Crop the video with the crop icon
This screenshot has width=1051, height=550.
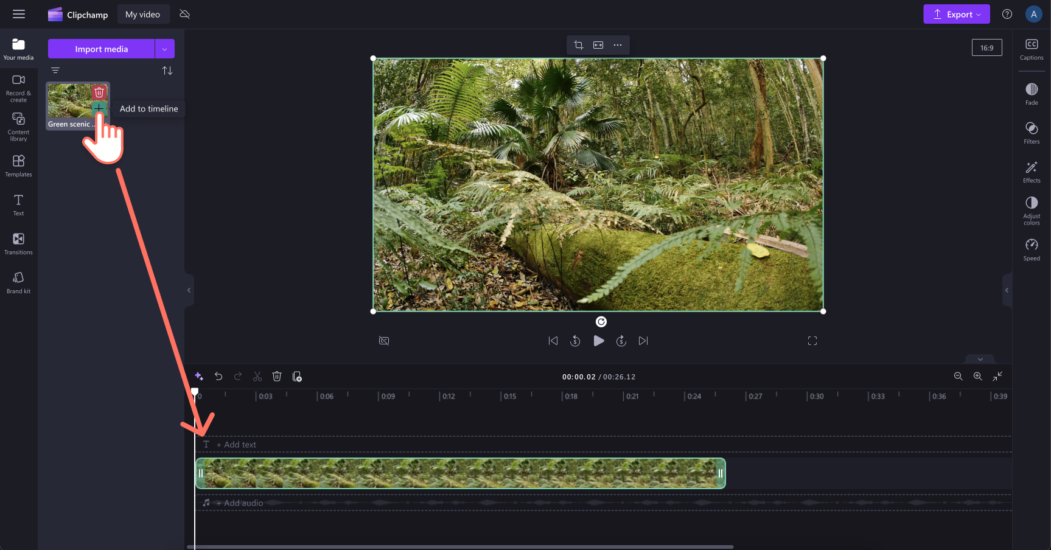click(578, 44)
